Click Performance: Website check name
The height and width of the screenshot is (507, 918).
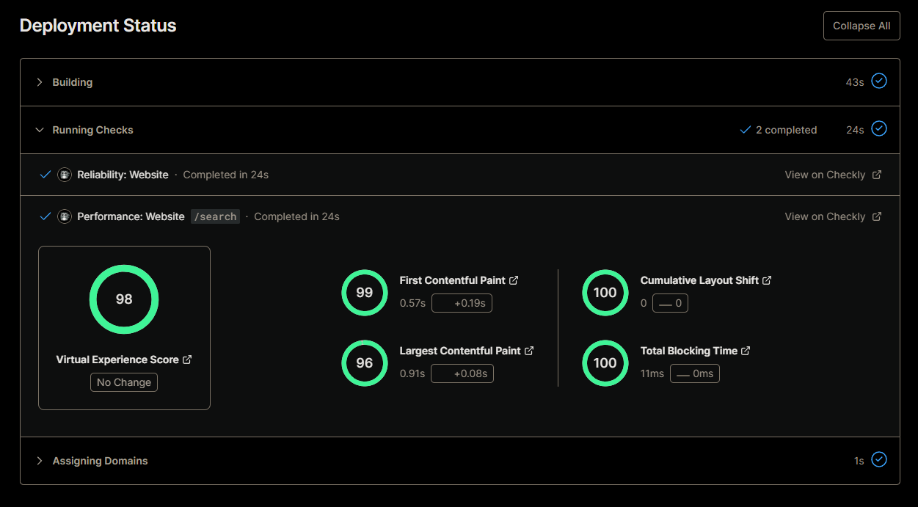click(x=131, y=216)
